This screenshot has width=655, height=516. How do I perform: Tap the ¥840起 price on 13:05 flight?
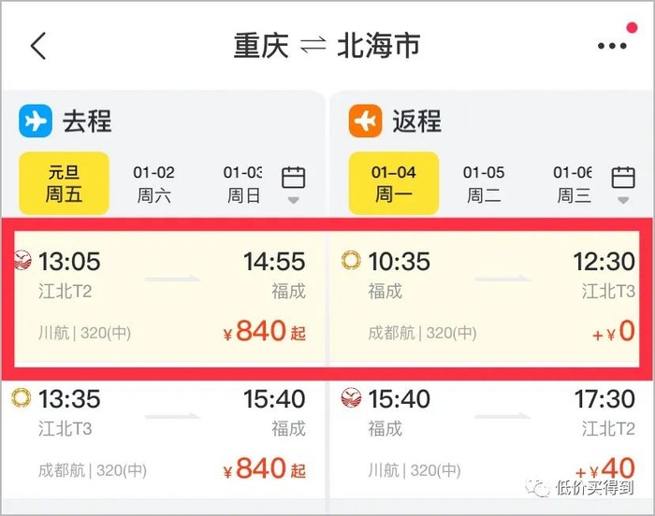264,332
